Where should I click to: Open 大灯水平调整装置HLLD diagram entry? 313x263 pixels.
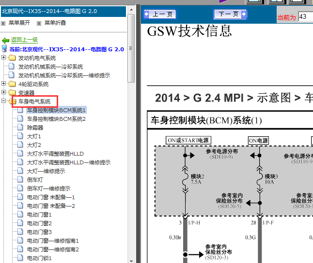pos(56,154)
